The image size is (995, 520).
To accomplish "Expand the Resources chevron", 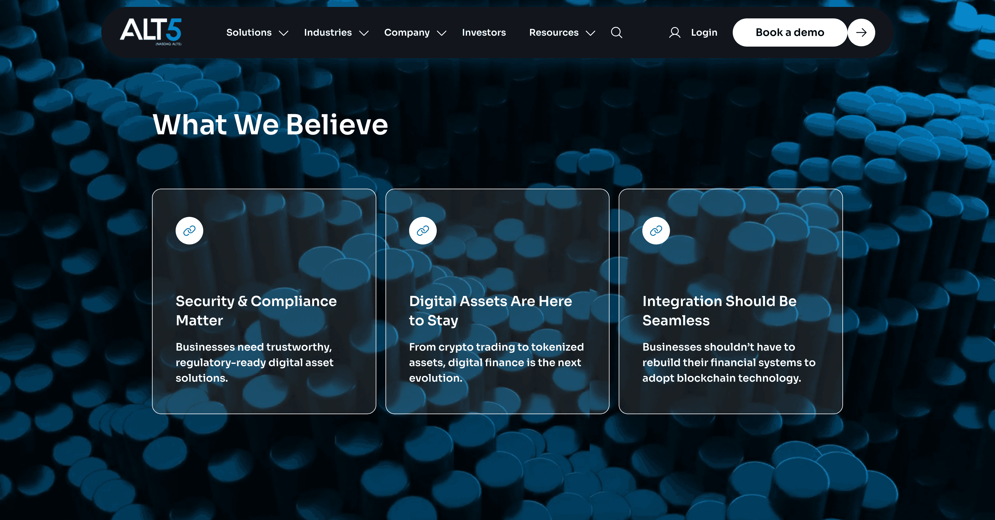I will (x=590, y=33).
